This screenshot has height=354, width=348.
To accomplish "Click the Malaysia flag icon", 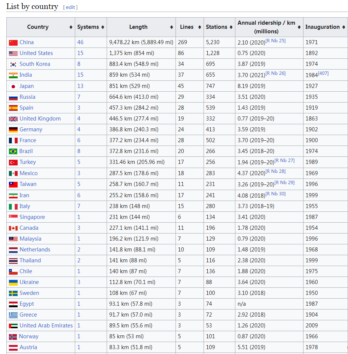I will (x=13, y=239).
